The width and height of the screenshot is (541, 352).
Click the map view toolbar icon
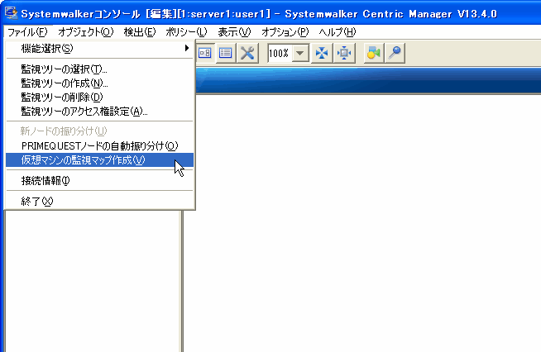[x=205, y=53]
